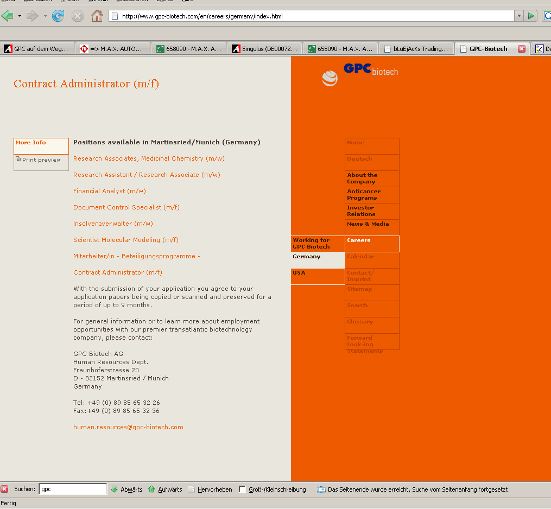Open Insolvenzverwalter (m/w) job link
Image resolution: width=551 pixels, height=509 pixels.
click(113, 224)
